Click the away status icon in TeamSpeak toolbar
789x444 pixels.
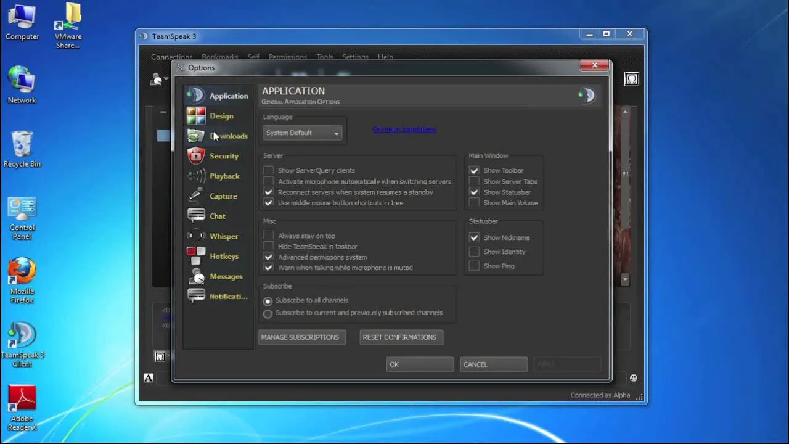click(x=157, y=79)
